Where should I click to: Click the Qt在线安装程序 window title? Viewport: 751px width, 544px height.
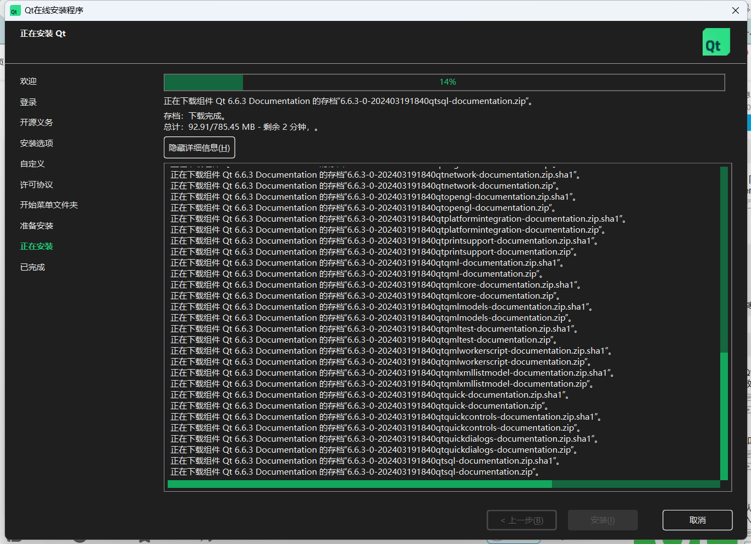coord(54,10)
